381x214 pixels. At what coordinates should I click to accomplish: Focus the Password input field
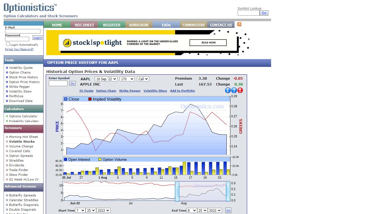click(x=17, y=39)
